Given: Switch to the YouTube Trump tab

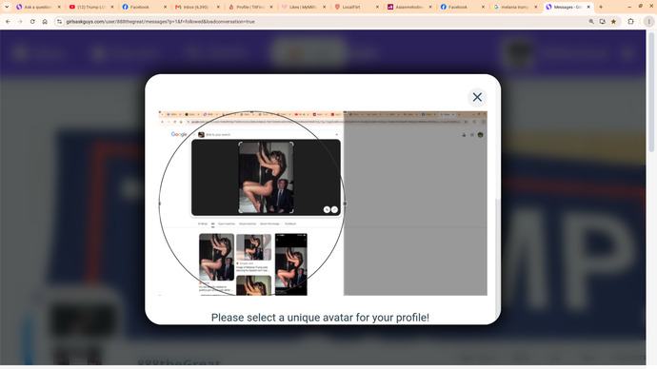Looking at the screenshot, I should (90, 7).
